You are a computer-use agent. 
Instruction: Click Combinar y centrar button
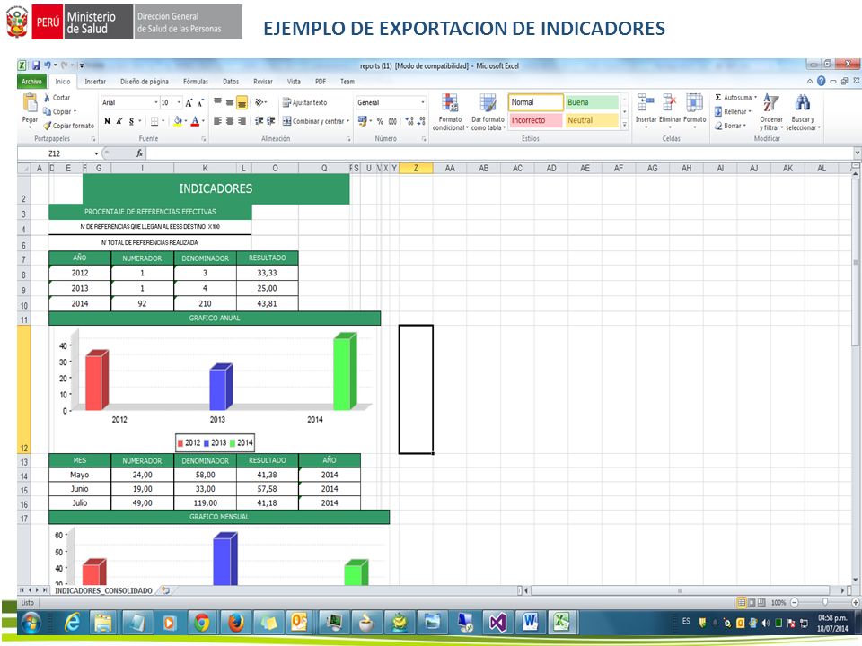click(x=313, y=121)
